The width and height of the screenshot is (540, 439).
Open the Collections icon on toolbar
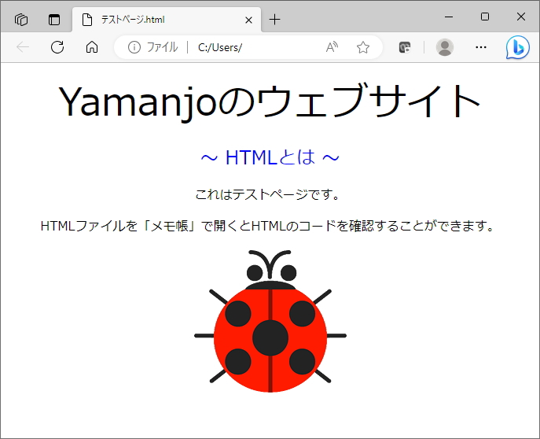(x=405, y=47)
